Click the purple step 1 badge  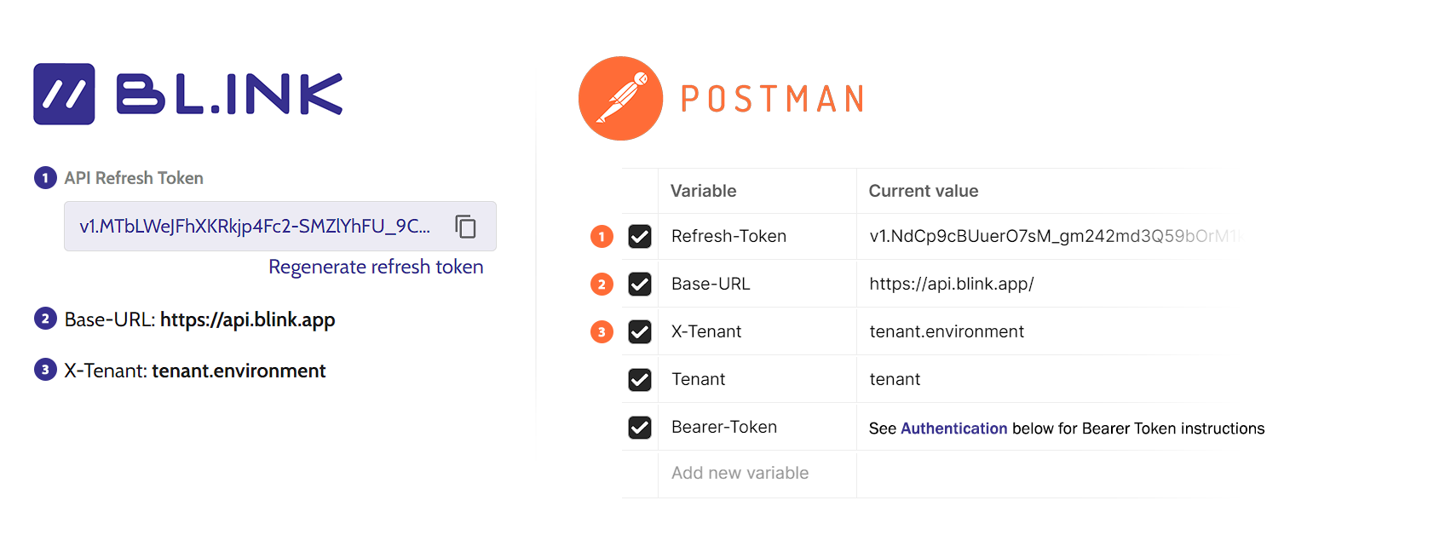coord(45,178)
